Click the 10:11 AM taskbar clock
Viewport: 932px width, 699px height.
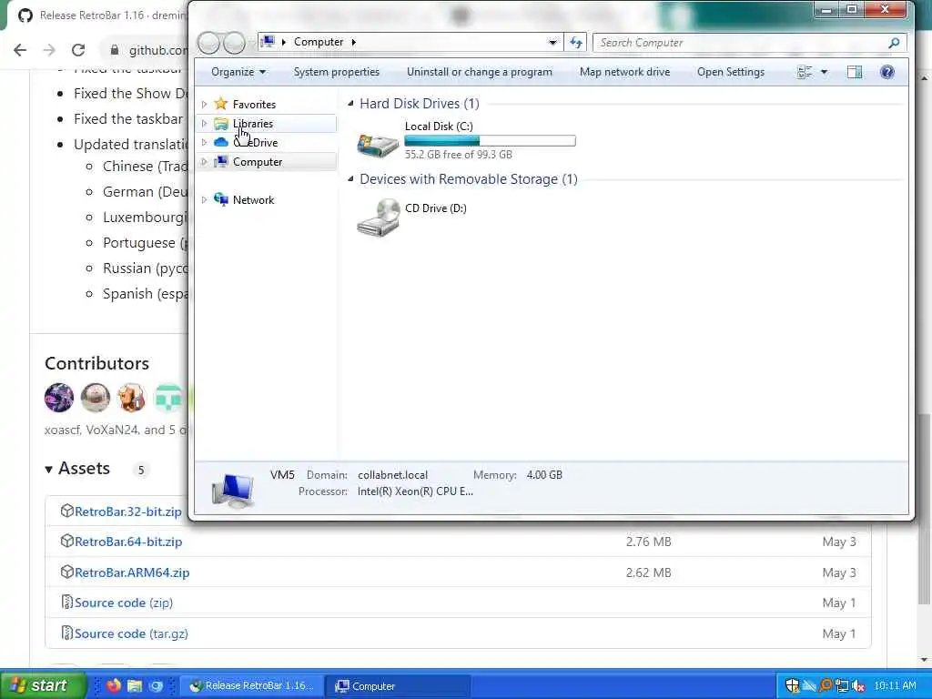(x=896, y=686)
